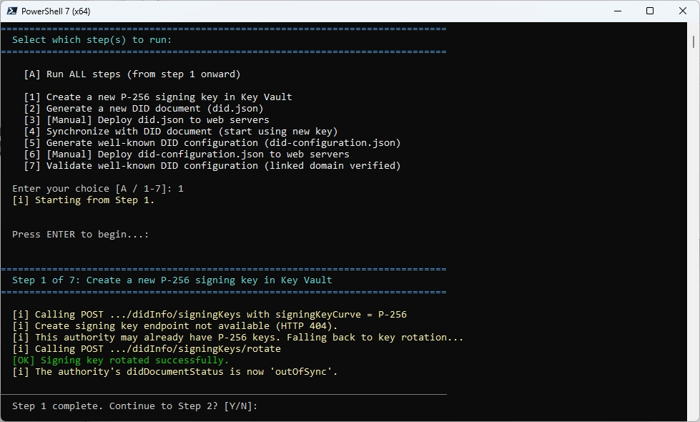Screen dimensions: 700x422
Task: Click the 'Enter your choice [A / 1-7]' line
Action: point(98,189)
